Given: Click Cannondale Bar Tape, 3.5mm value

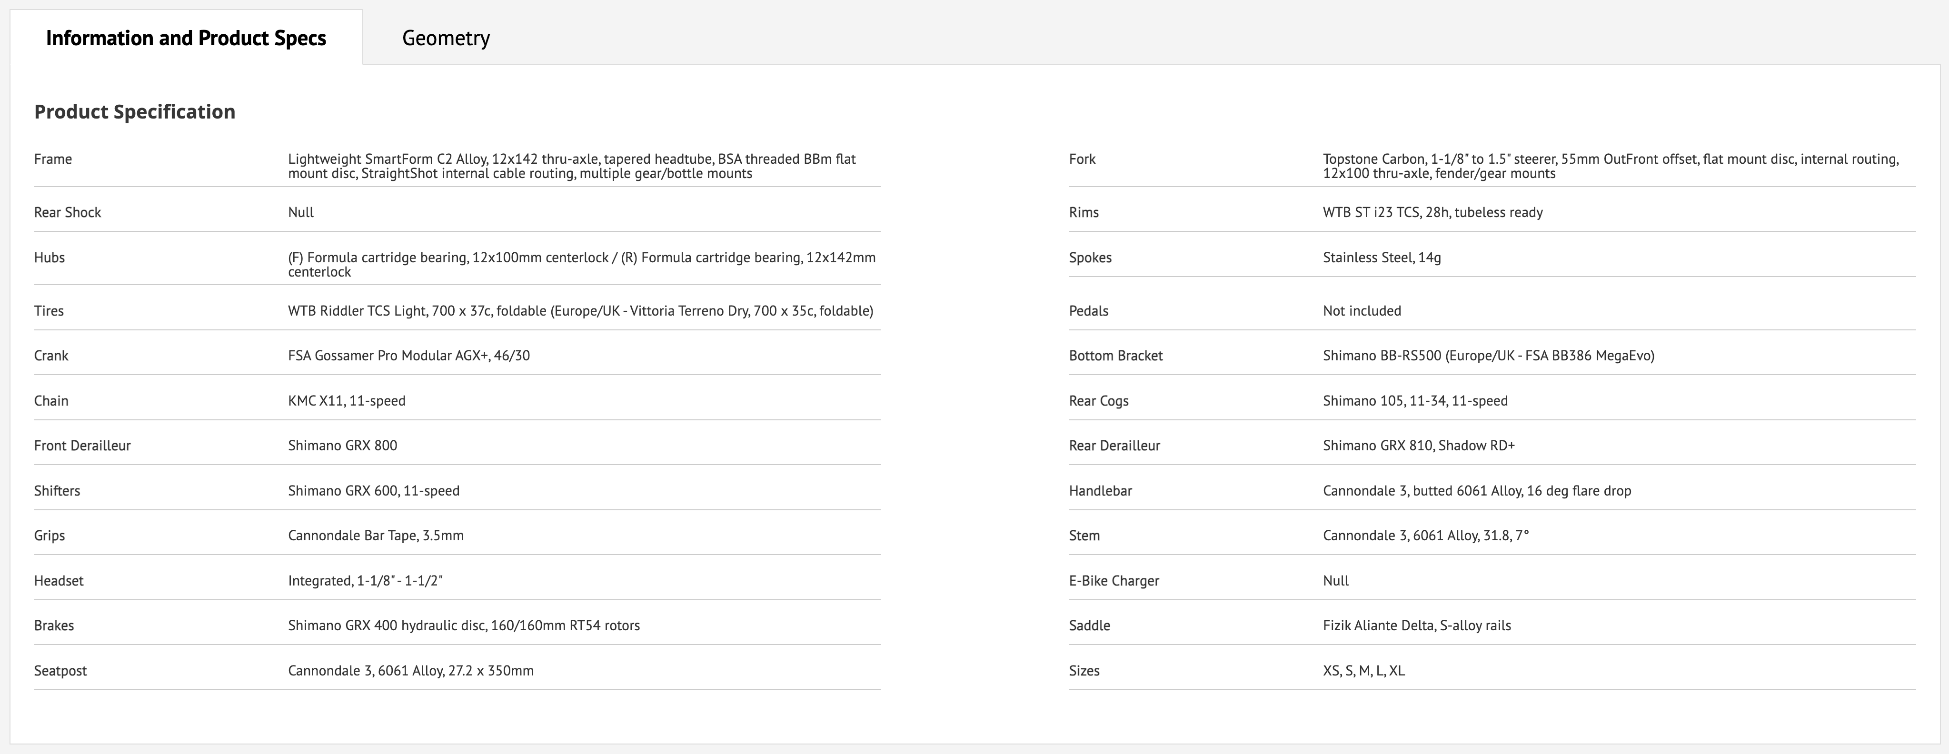Looking at the screenshot, I should pos(376,536).
